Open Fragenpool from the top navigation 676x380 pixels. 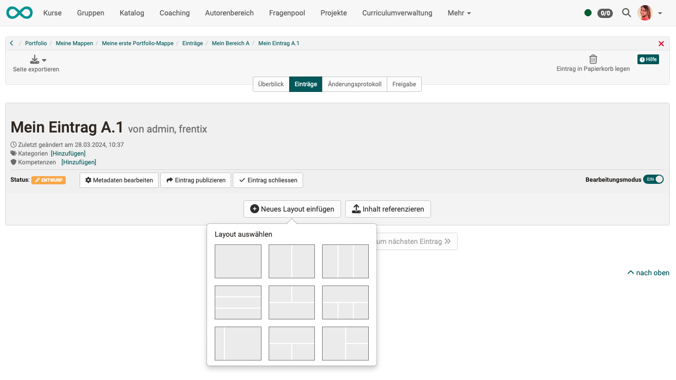(x=287, y=13)
